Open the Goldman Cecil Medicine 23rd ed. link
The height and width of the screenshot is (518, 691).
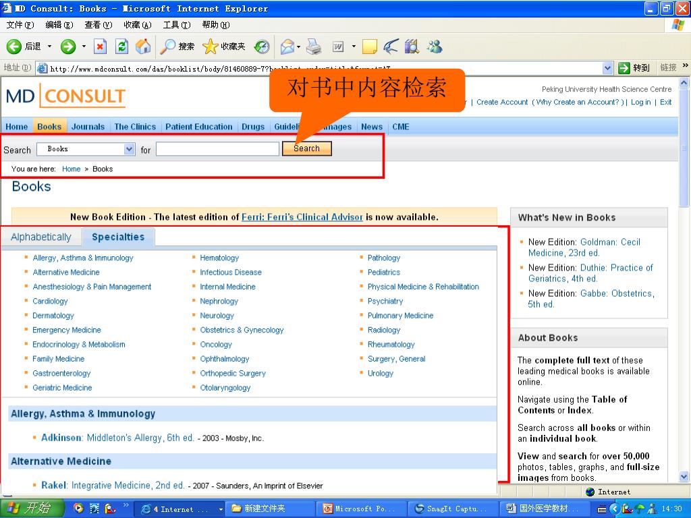(584, 248)
